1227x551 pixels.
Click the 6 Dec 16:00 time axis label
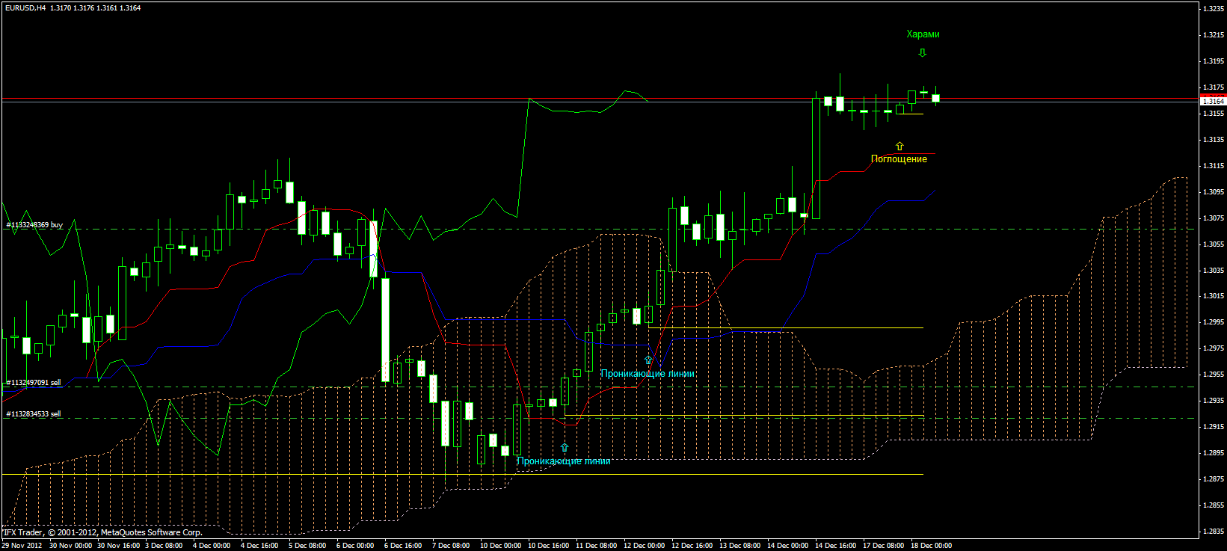click(x=404, y=546)
